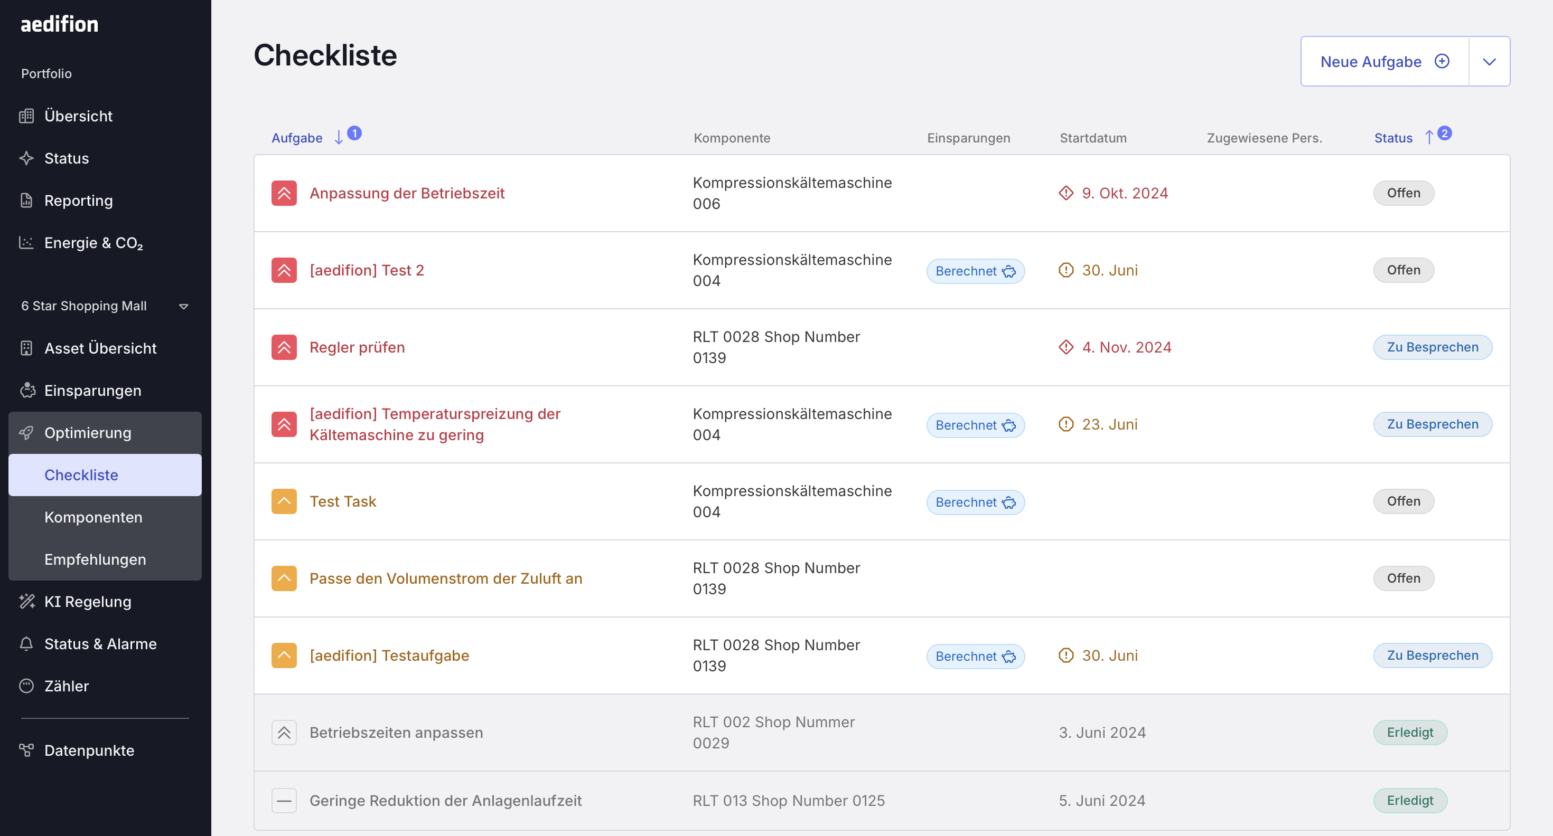Expand the Neue Aufgabe chevron dropdown

[1489, 61]
